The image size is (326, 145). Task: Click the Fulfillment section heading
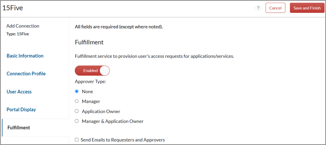coord(89,42)
